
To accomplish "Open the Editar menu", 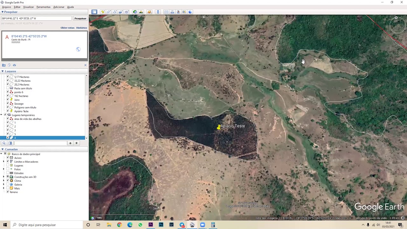I will 17,7.
